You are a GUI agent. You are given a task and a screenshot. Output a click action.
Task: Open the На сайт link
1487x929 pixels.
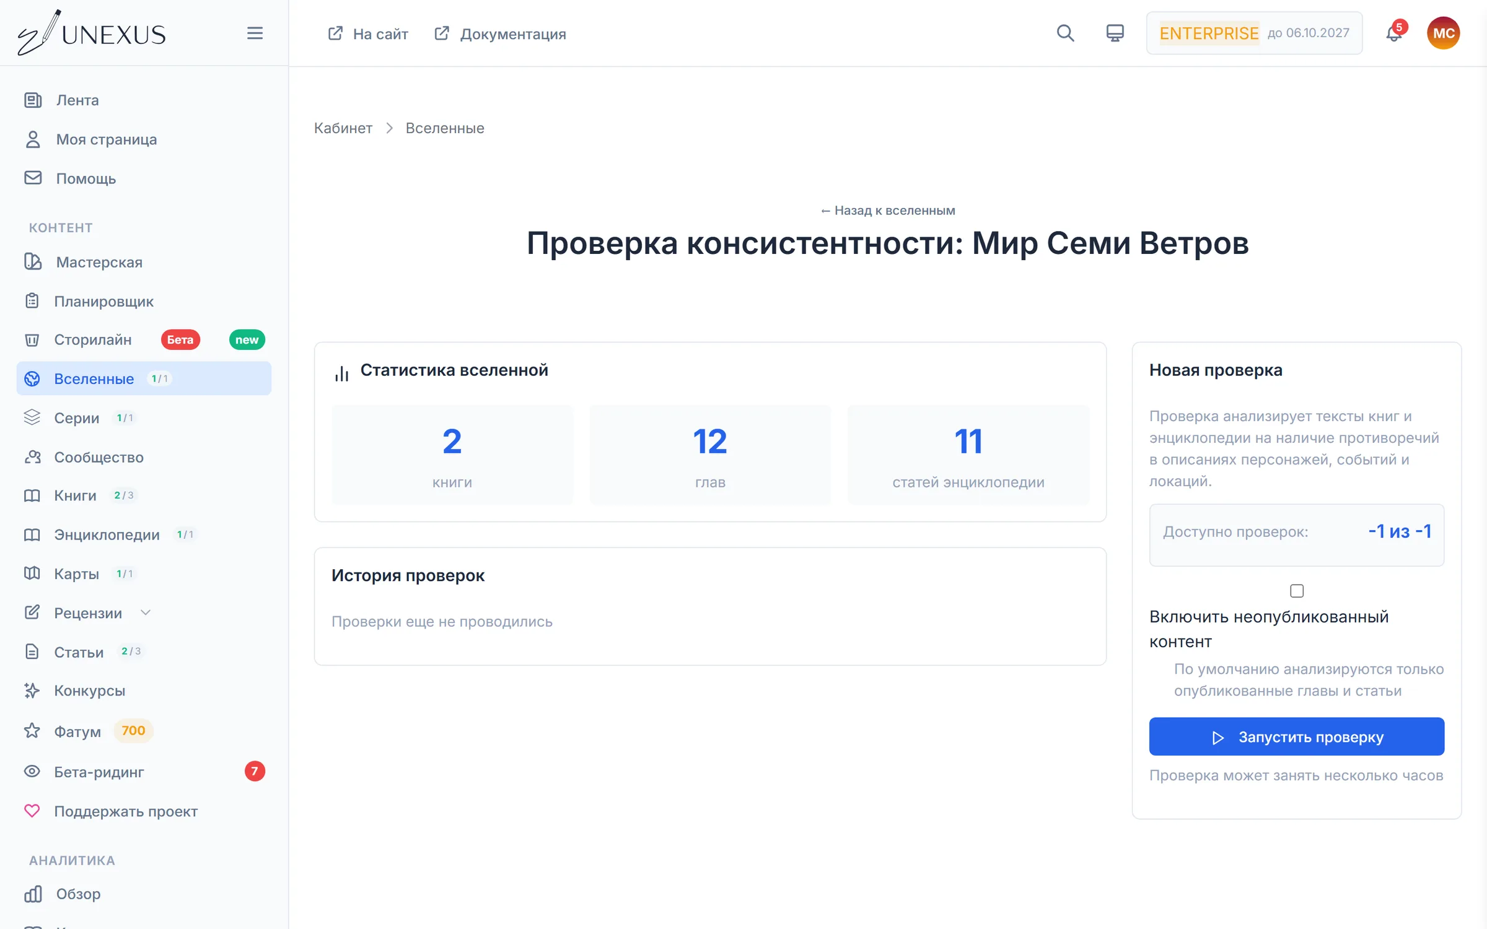coord(368,33)
